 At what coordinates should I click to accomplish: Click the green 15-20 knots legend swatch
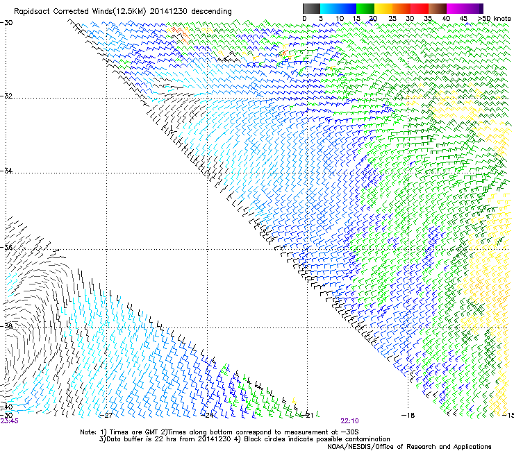(x=365, y=8)
